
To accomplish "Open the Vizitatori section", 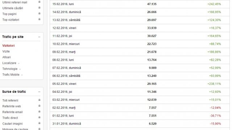I will [8, 45].
